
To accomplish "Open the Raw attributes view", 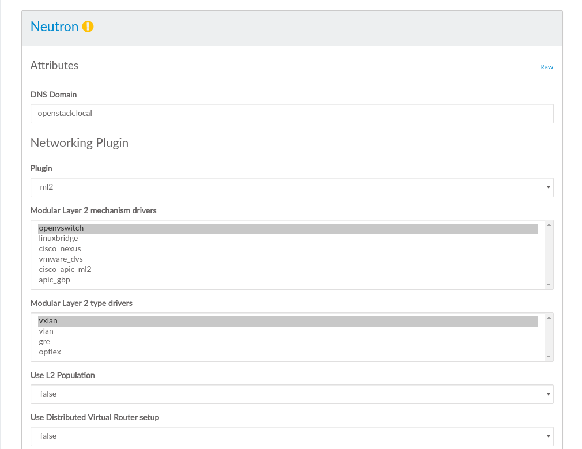I will pos(546,67).
